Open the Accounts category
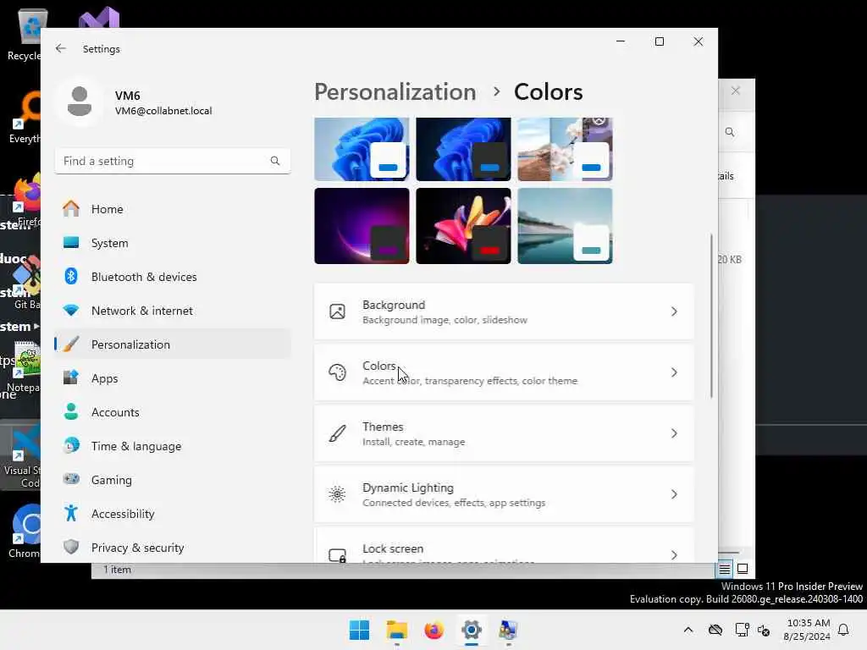 [173, 412]
